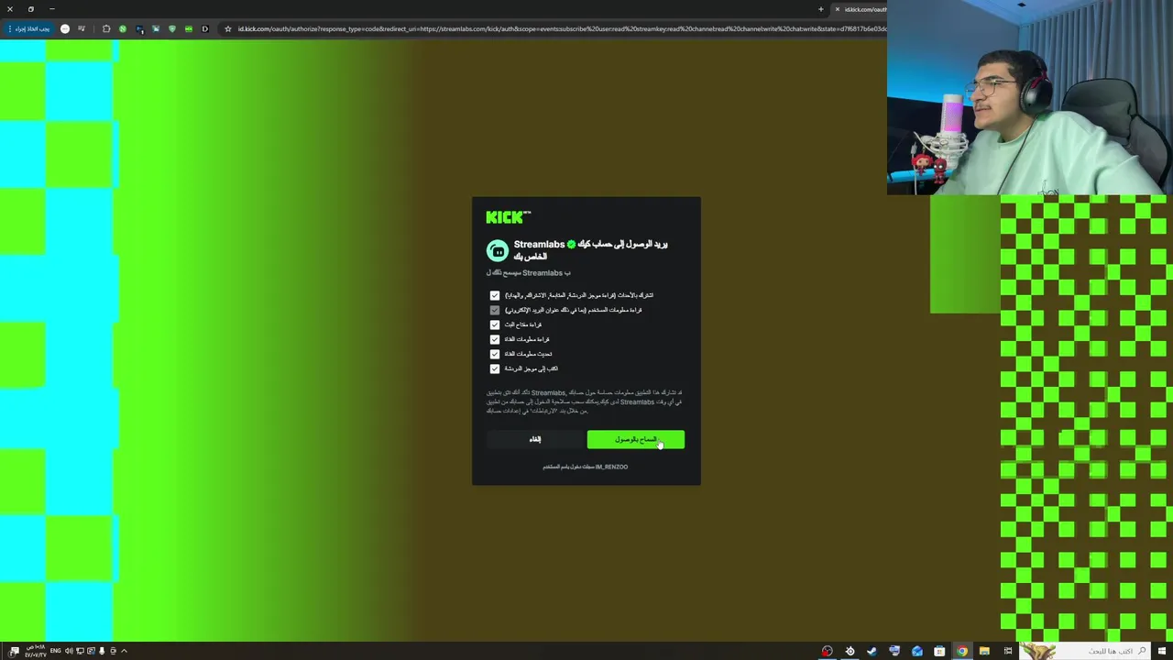Uncheck the update channel information permission
The image size is (1173, 660).
click(x=495, y=354)
